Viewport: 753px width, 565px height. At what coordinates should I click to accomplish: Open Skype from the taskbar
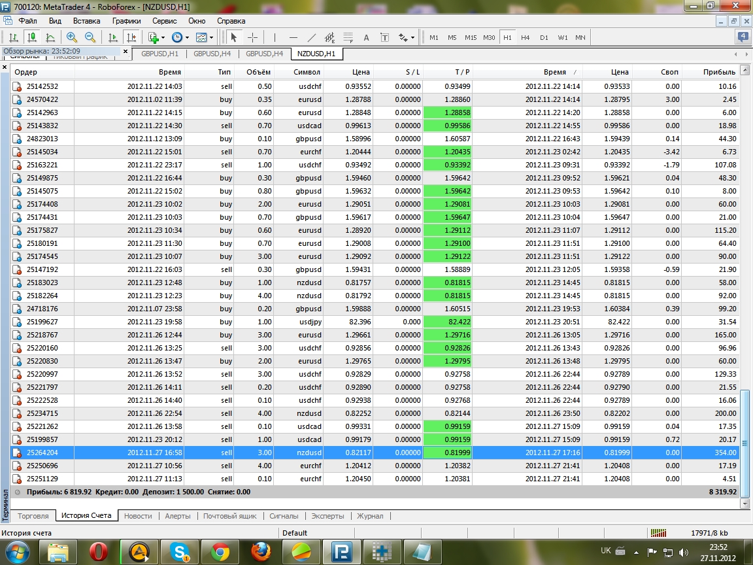[x=179, y=553]
